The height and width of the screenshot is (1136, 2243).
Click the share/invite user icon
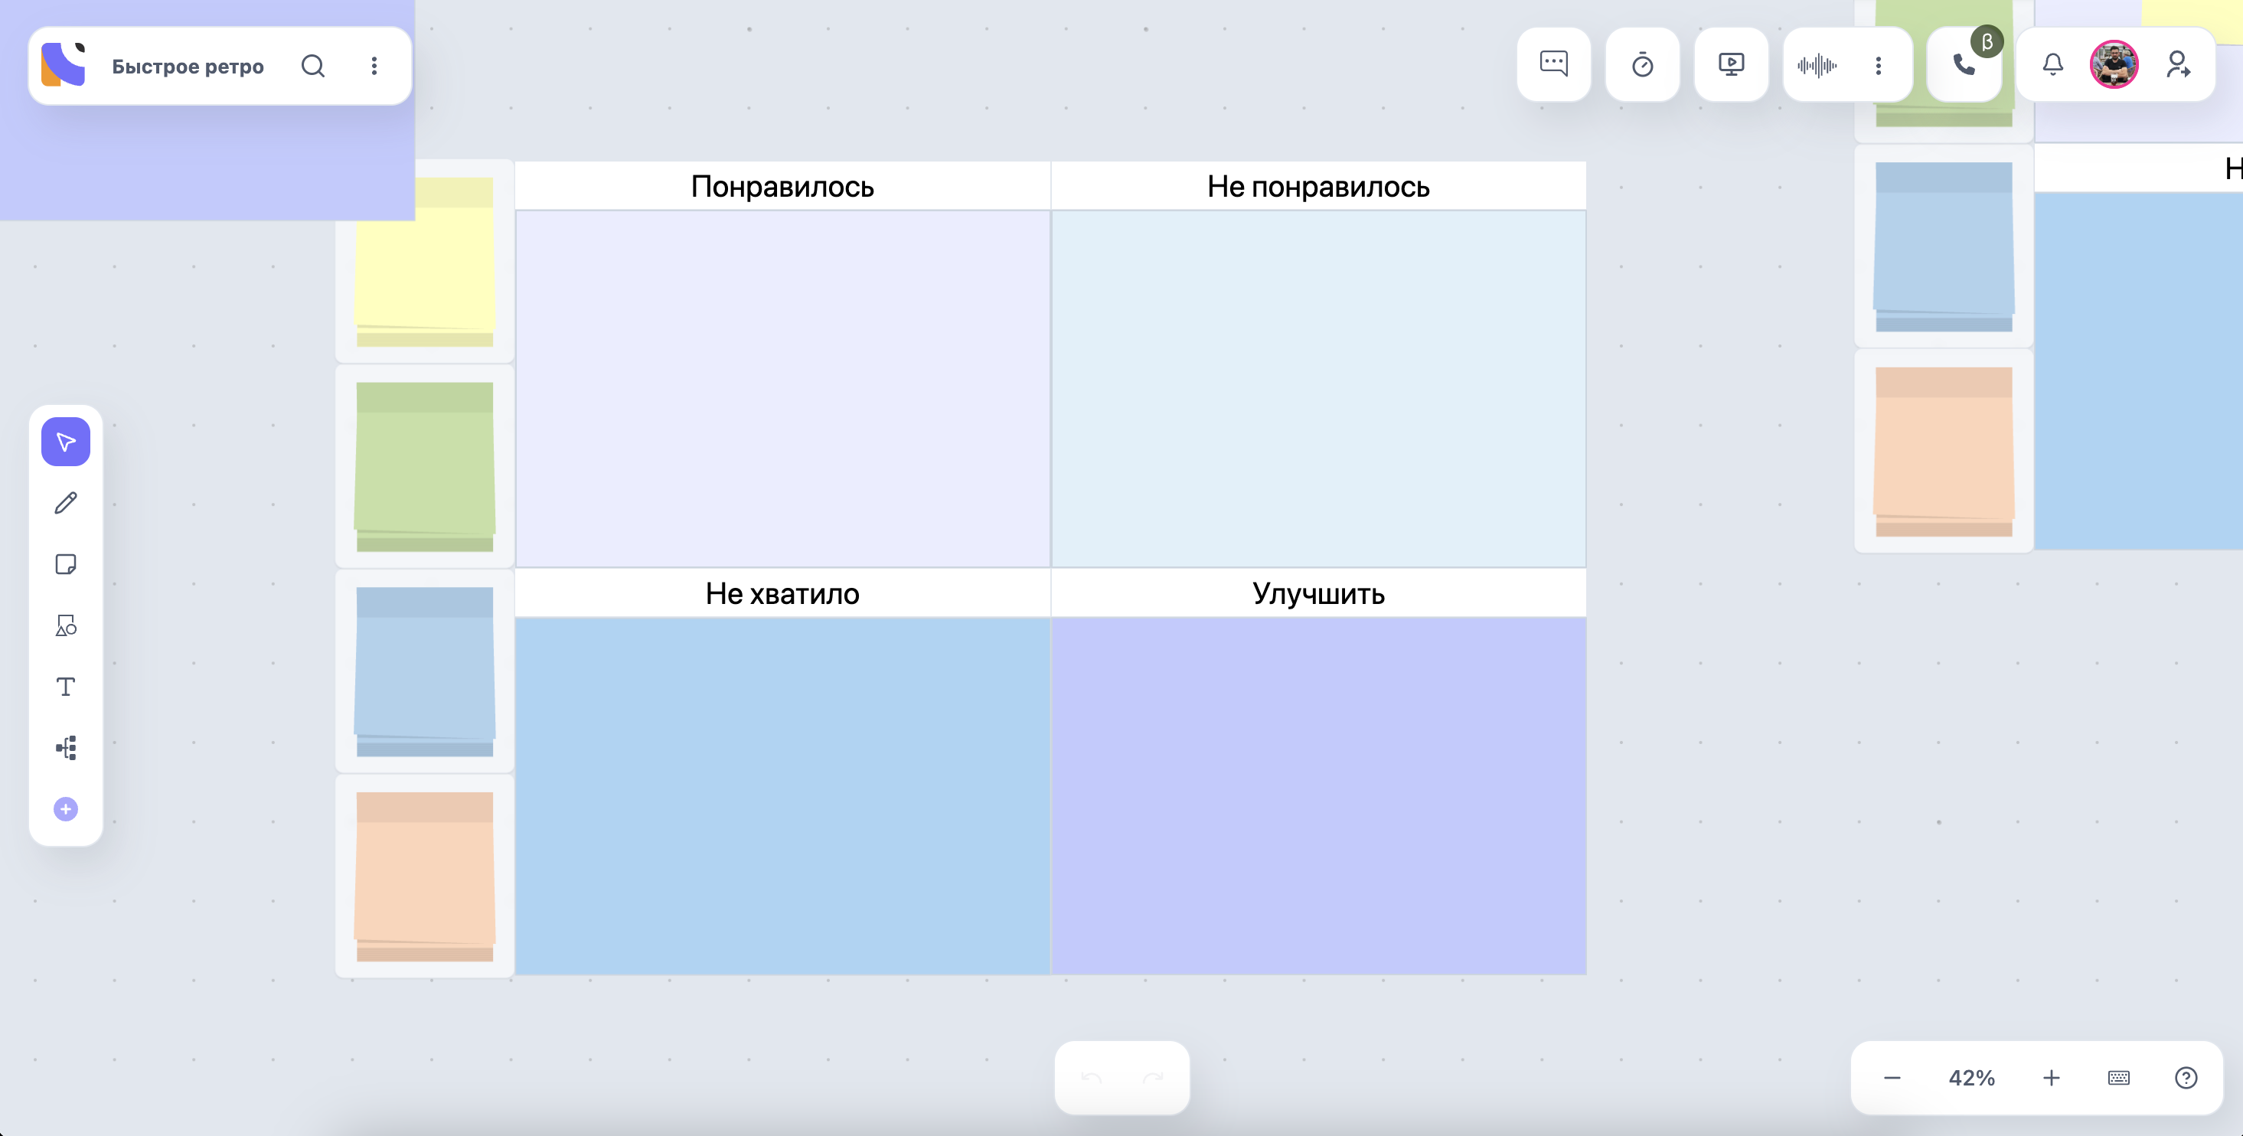click(x=2179, y=64)
